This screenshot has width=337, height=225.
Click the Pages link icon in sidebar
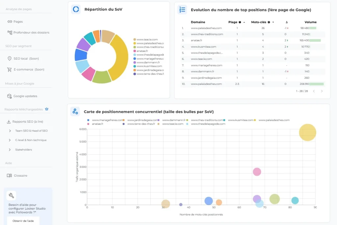(x=10, y=22)
